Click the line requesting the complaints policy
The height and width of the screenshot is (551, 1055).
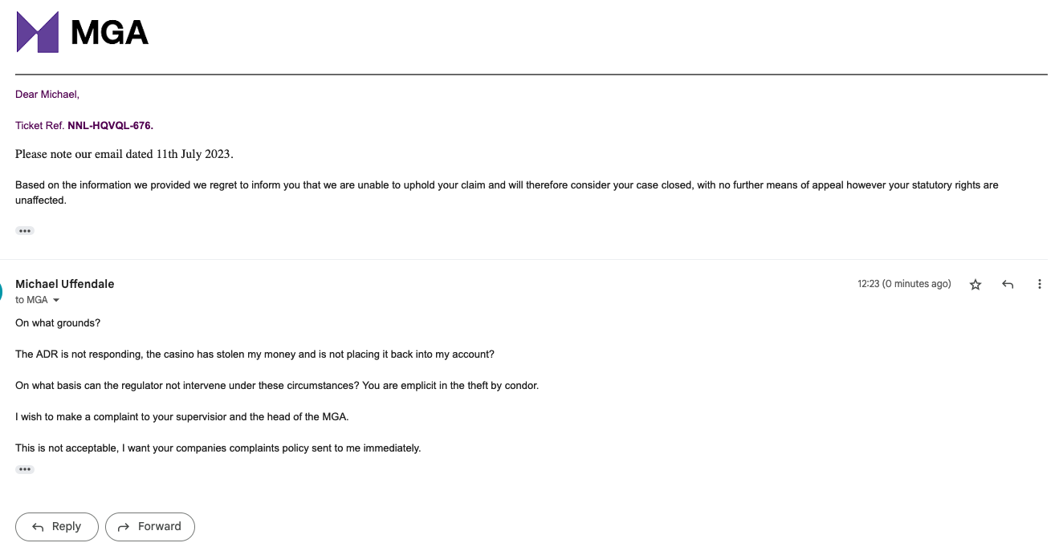[218, 448]
